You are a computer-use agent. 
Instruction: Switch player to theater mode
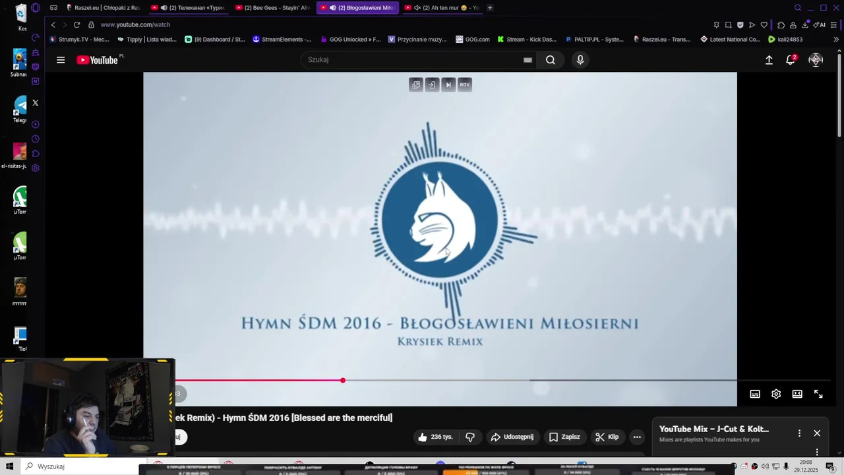797,394
